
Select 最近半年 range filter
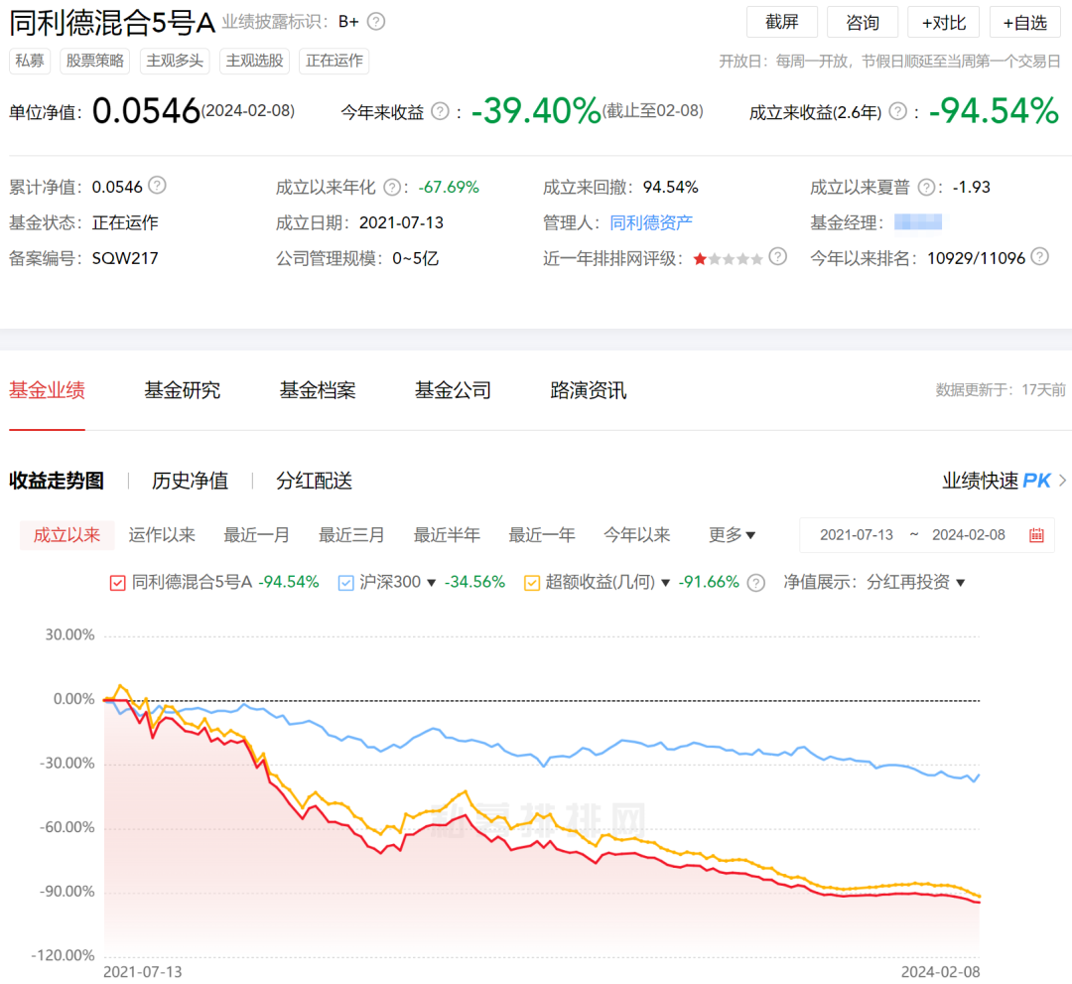[x=447, y=535]
